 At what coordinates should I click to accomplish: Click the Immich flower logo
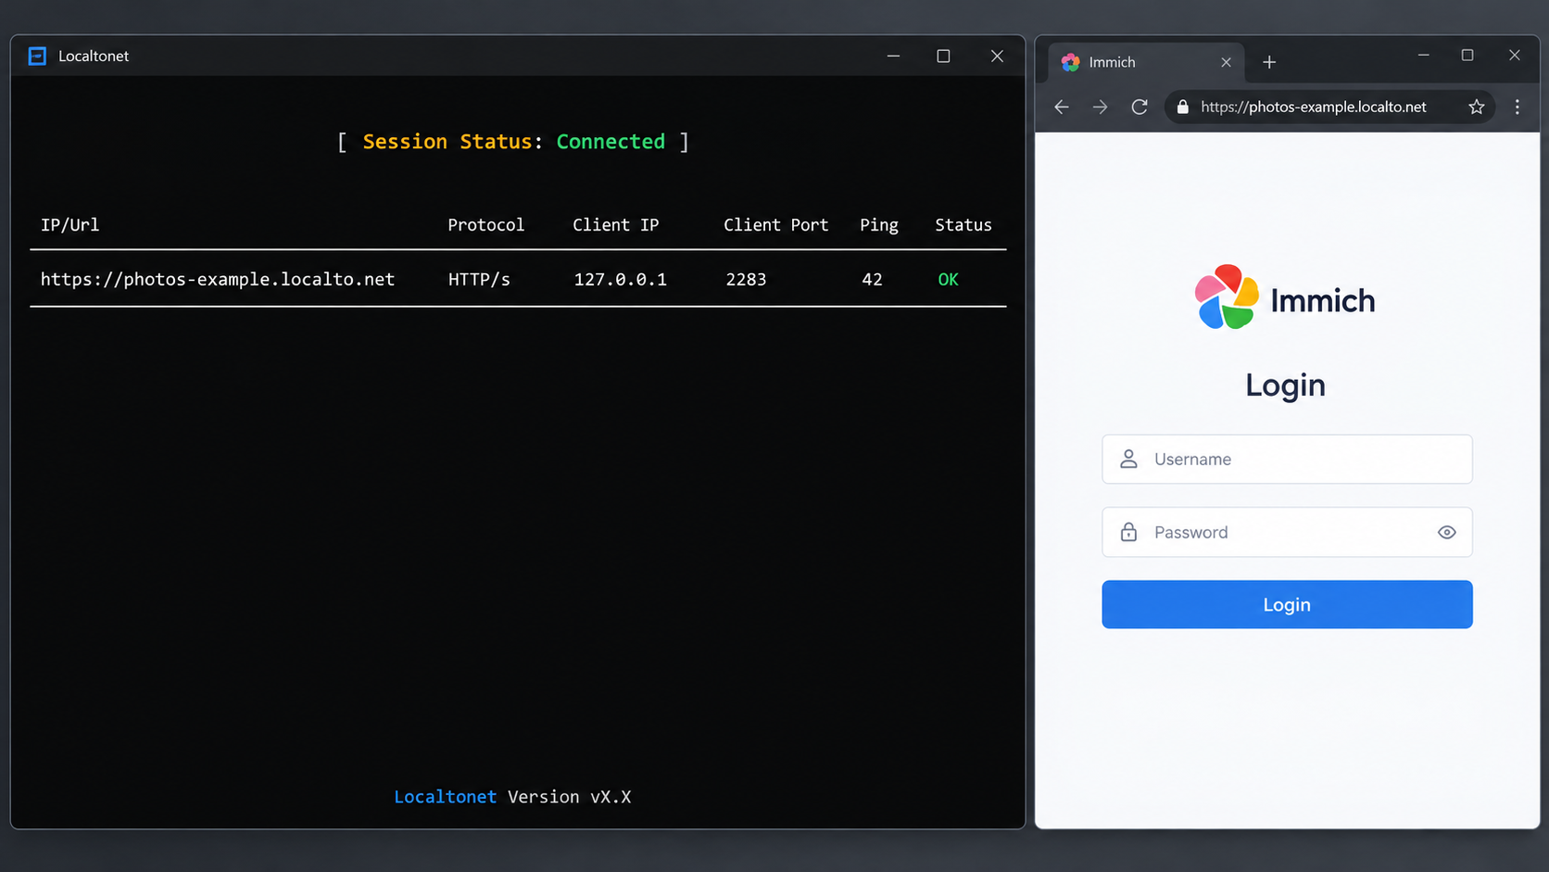pos(1227,297)
